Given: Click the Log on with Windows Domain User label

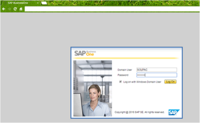Looking at the screenshot, I should 142,82.
